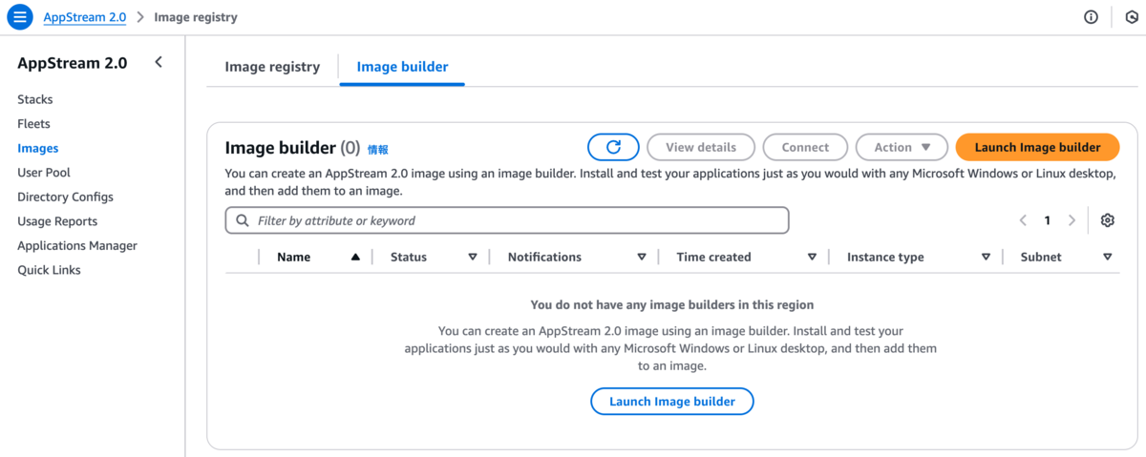The image size is (1146, 457).
Task: Click the refresh icon button
Action: point(614,147)
